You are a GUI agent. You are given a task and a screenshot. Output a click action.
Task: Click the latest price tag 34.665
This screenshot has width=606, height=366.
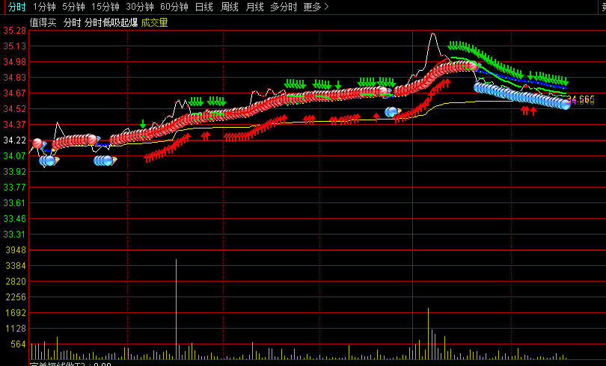[x=581, y=99]
